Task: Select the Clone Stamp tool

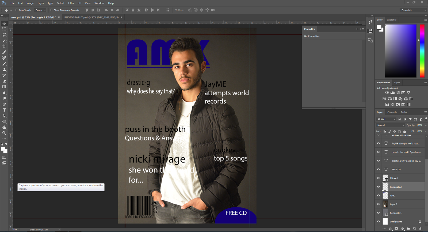Action: click(x=4, y=70)
